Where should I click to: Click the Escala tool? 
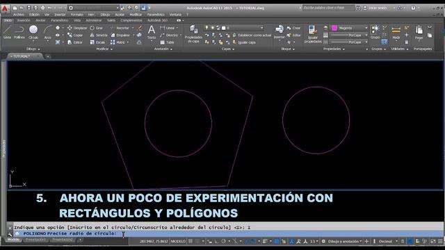point(97,42)
